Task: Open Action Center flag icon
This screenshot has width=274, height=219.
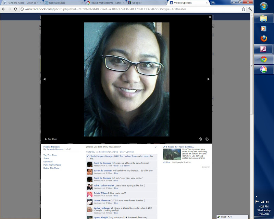Action: [257, 202]
